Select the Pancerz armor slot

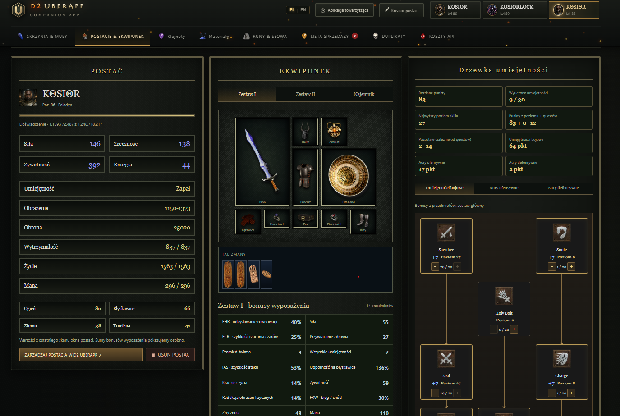tap(305, 177)
